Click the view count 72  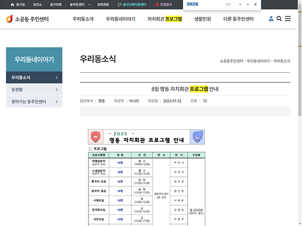(x=205, y=101)
